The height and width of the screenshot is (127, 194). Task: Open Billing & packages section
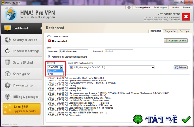pyautogui.click(x=22, y=97)
